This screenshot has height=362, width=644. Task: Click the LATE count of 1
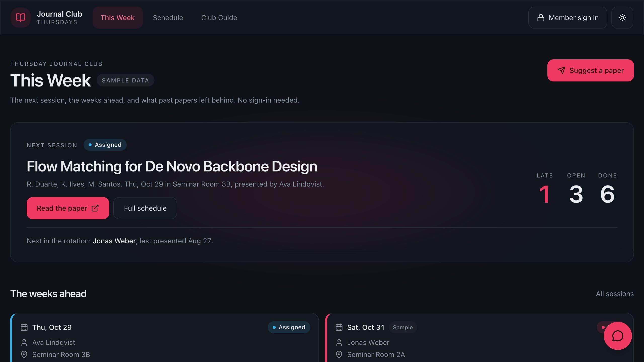click(x=545, y=194)
